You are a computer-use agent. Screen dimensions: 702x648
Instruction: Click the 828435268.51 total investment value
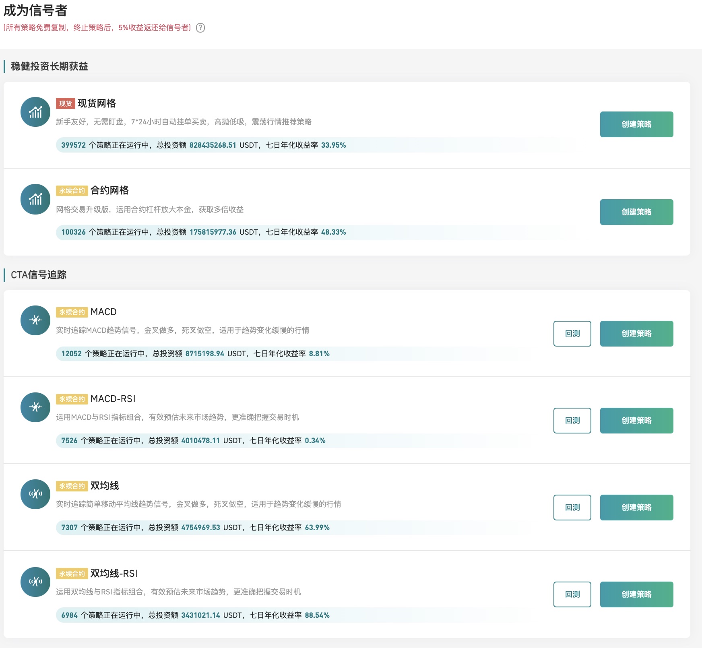(x=213, y=145)
